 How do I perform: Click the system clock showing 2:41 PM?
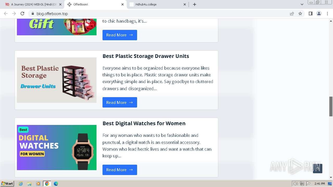[x=319, y=184]
